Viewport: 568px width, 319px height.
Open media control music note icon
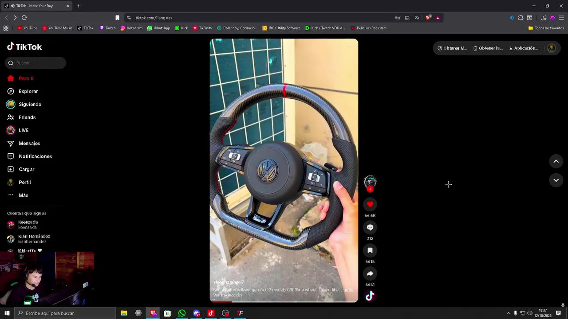(544, 18)
